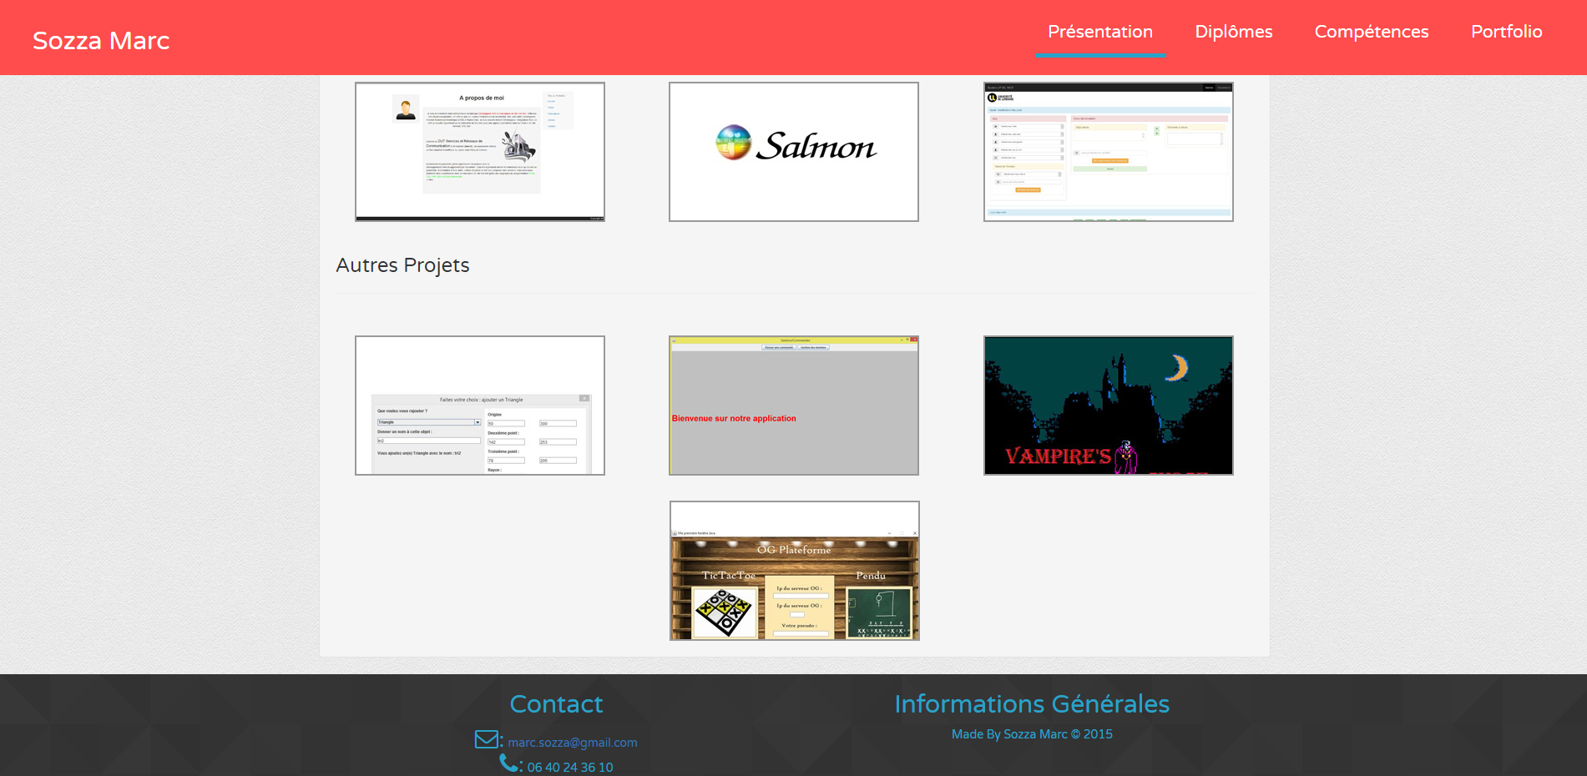Click the Informations Générales heading
This screenshot has width=1587, height=776.
(1031, 704)
